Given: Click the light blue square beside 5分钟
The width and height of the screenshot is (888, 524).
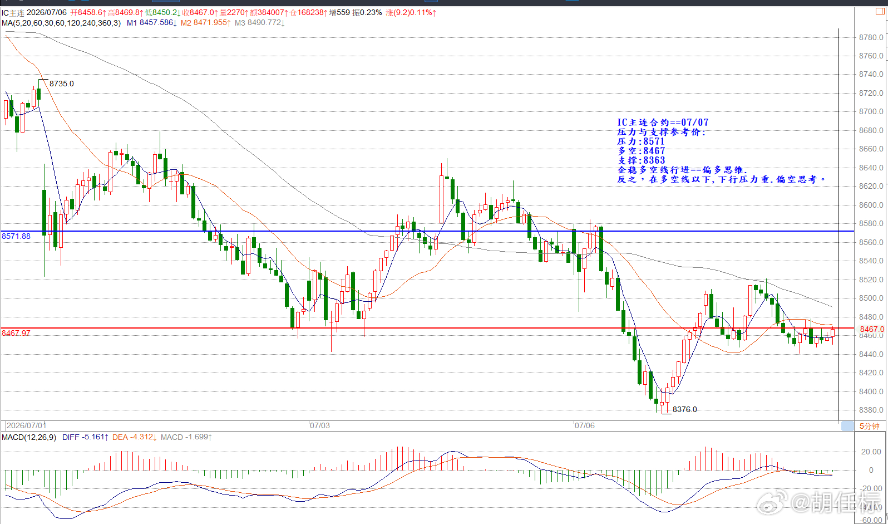Looking at the screenshot, I should (x=847, y=426).
